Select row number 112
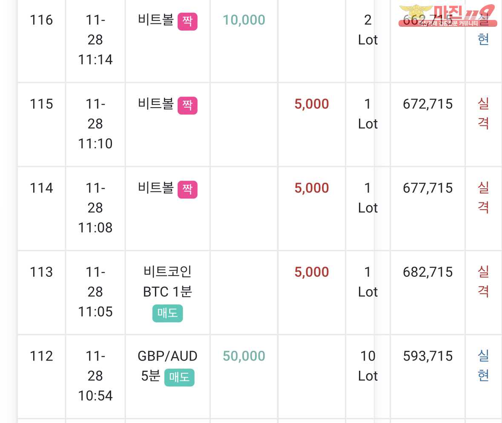The height and width of the screenshot is (423, 502). pos(41,356)
